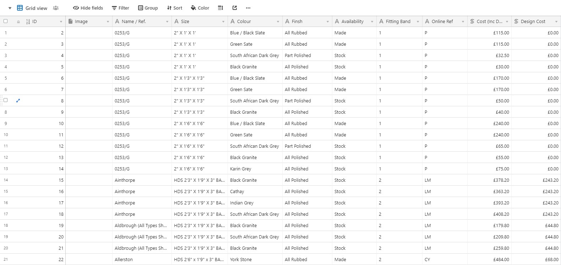
Task: Select the York Stone colour cell
Action: click(255, 259)
